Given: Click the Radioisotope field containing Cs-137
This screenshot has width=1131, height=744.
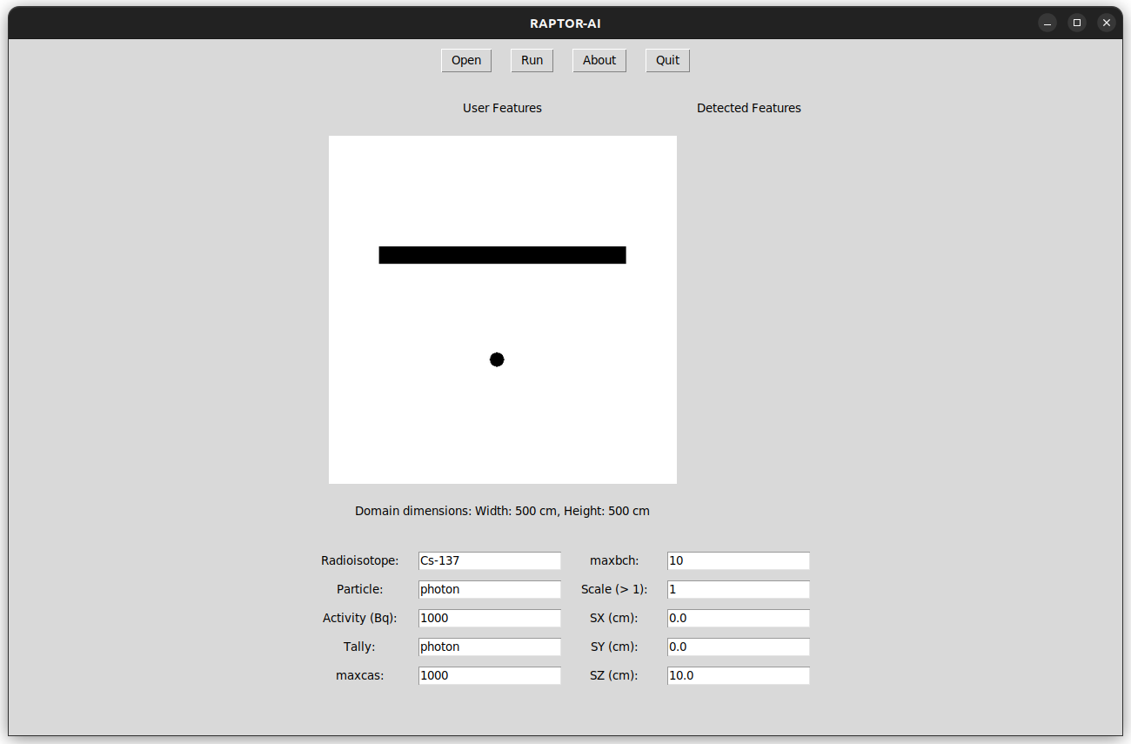Looking at the screenshot, I should [489, 560].
